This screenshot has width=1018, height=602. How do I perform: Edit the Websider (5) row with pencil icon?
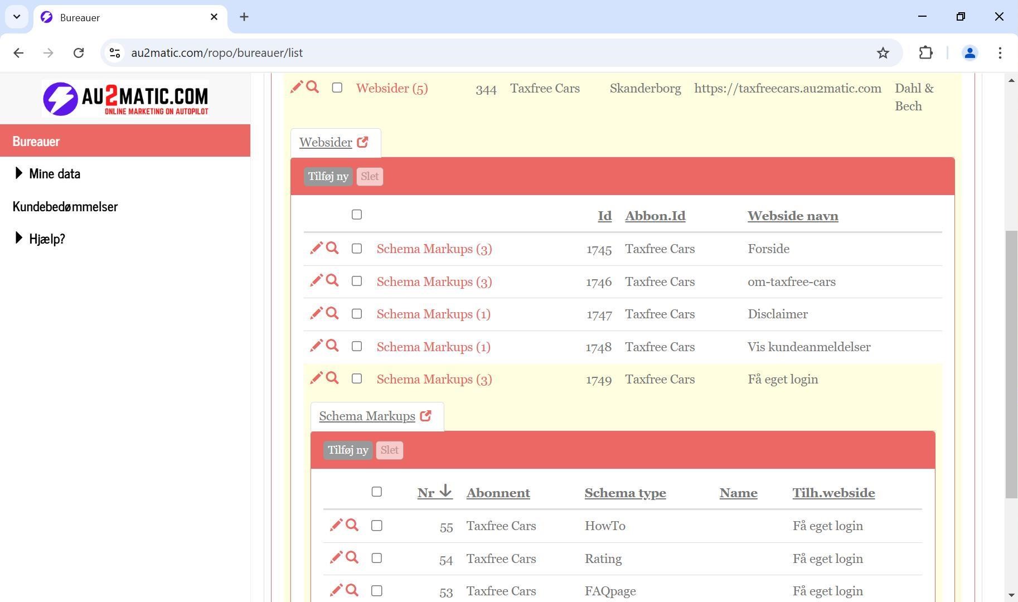[296, 87]
